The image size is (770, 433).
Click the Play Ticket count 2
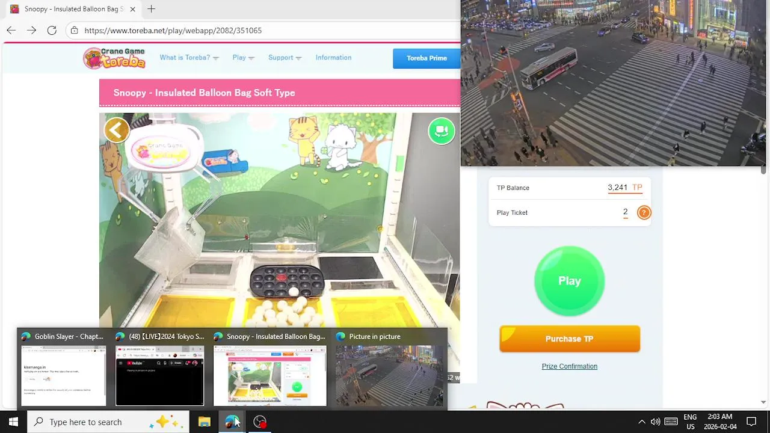pos(625,212)
